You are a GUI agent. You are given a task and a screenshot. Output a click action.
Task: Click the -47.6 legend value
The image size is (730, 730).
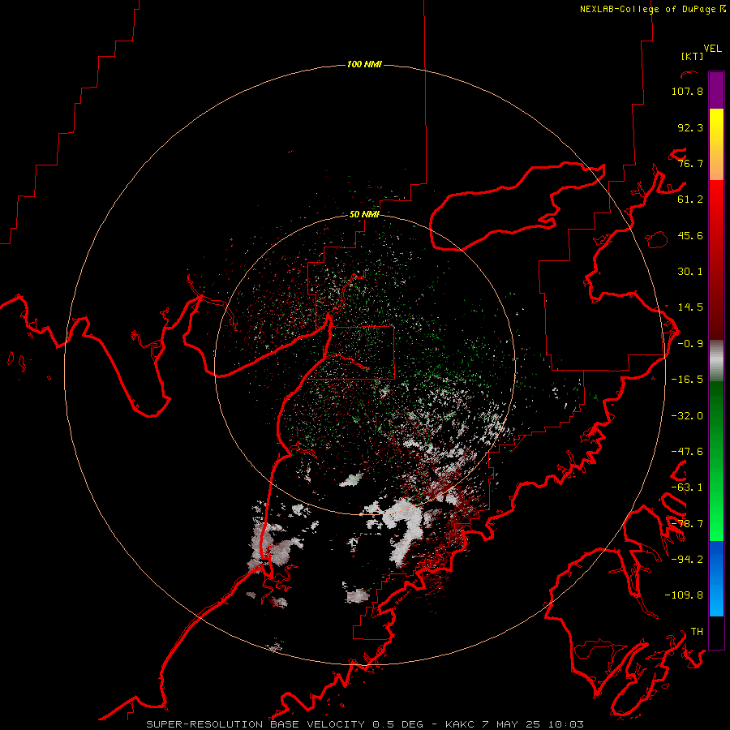[687, 452]
